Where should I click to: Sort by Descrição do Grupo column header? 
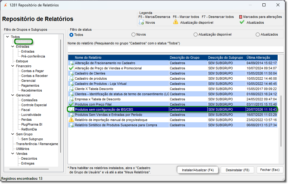tap(188, 57)
